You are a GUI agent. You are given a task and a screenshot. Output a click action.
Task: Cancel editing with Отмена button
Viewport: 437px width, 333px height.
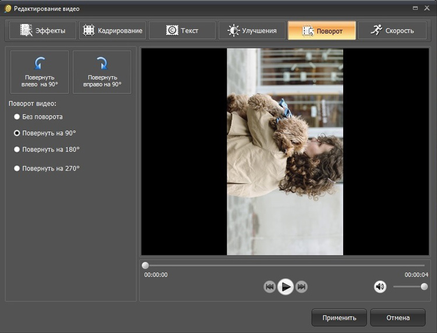tap(398, 318)
